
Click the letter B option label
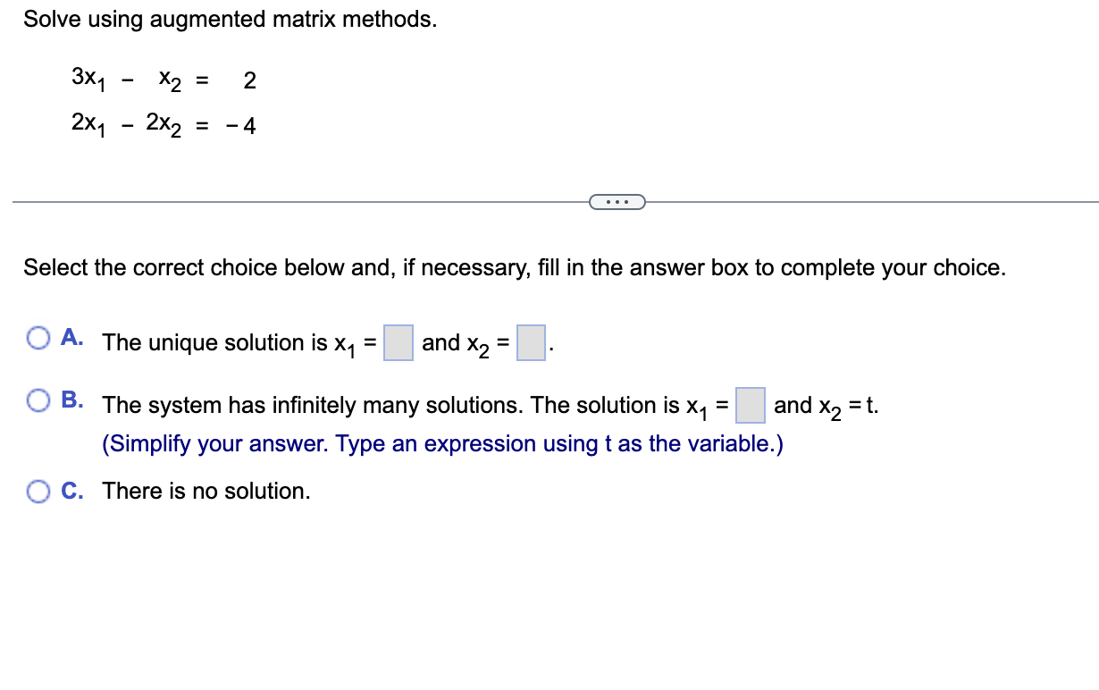pyautogui.click(x=71, y=400)
